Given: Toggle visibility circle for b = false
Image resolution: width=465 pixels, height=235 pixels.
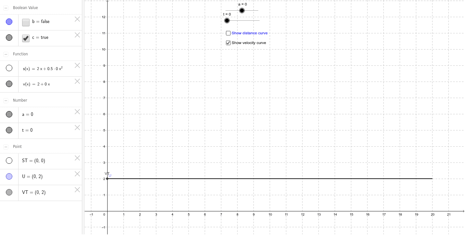Looking at the screenshot, I should tap(9, 22).
